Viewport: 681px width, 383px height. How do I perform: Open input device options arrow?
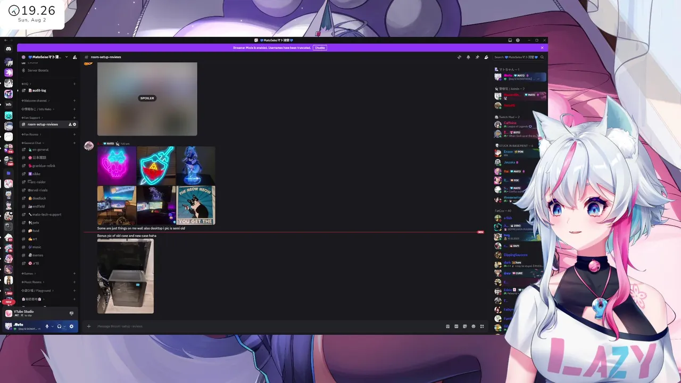(x=52, y=326)
